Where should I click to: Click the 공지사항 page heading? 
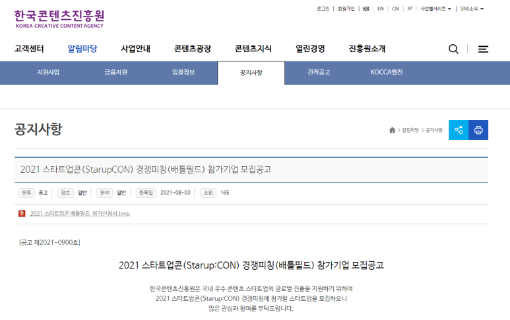(x=38, y=129)
